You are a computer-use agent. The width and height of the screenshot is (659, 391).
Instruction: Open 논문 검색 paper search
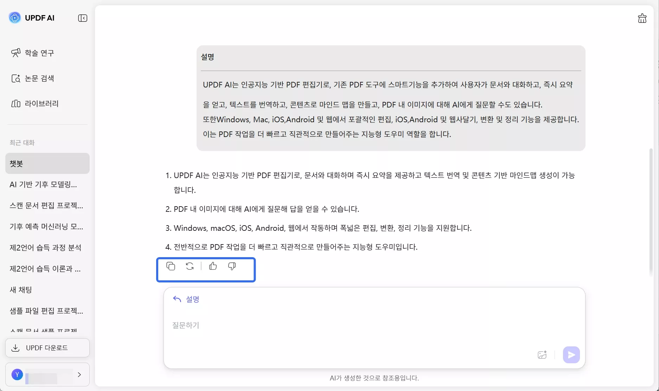[x=39, y=78]
